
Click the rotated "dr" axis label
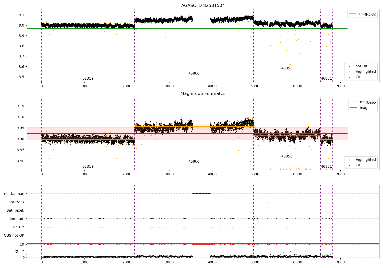(17, 251)
